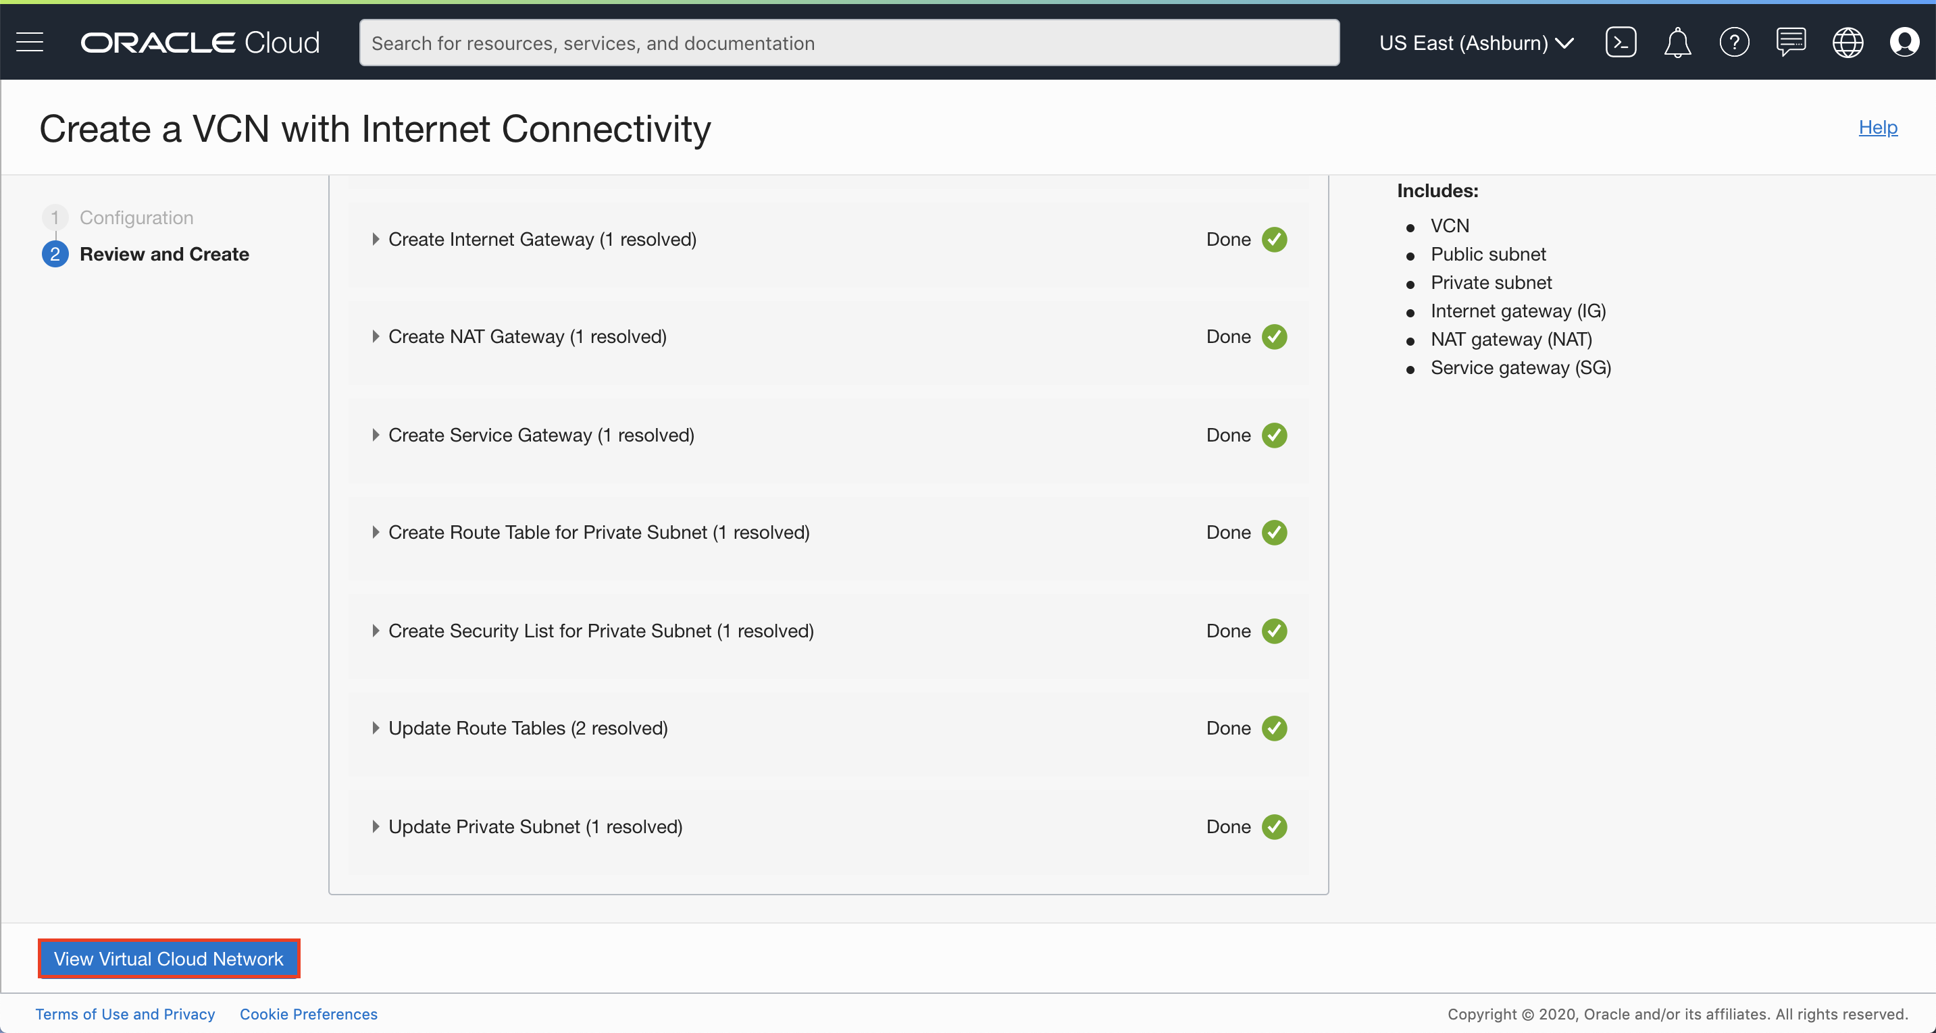The image size is (1936, 1033).
Task: Select Review and Create wizard step
Action: 164,254
